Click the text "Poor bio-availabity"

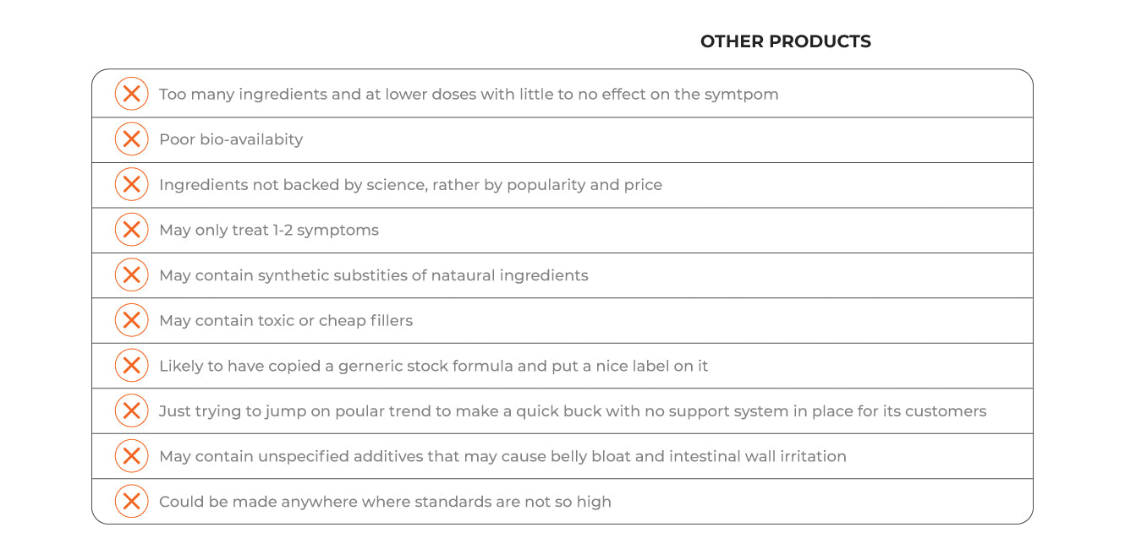tap(231, 139)
